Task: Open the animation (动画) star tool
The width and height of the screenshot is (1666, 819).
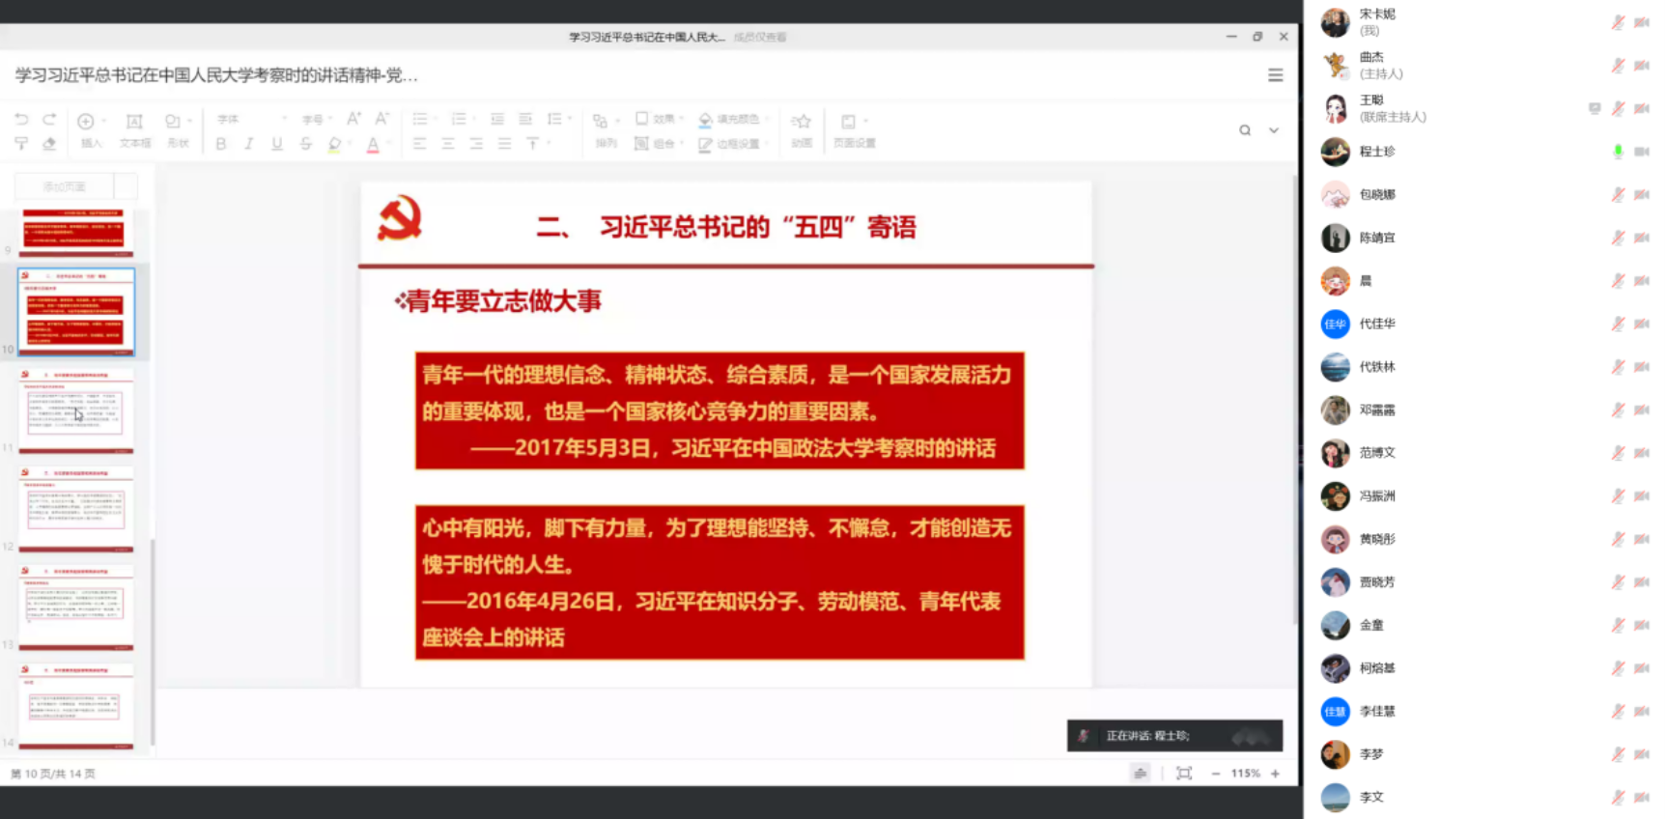Action: (x=801, y=129)
